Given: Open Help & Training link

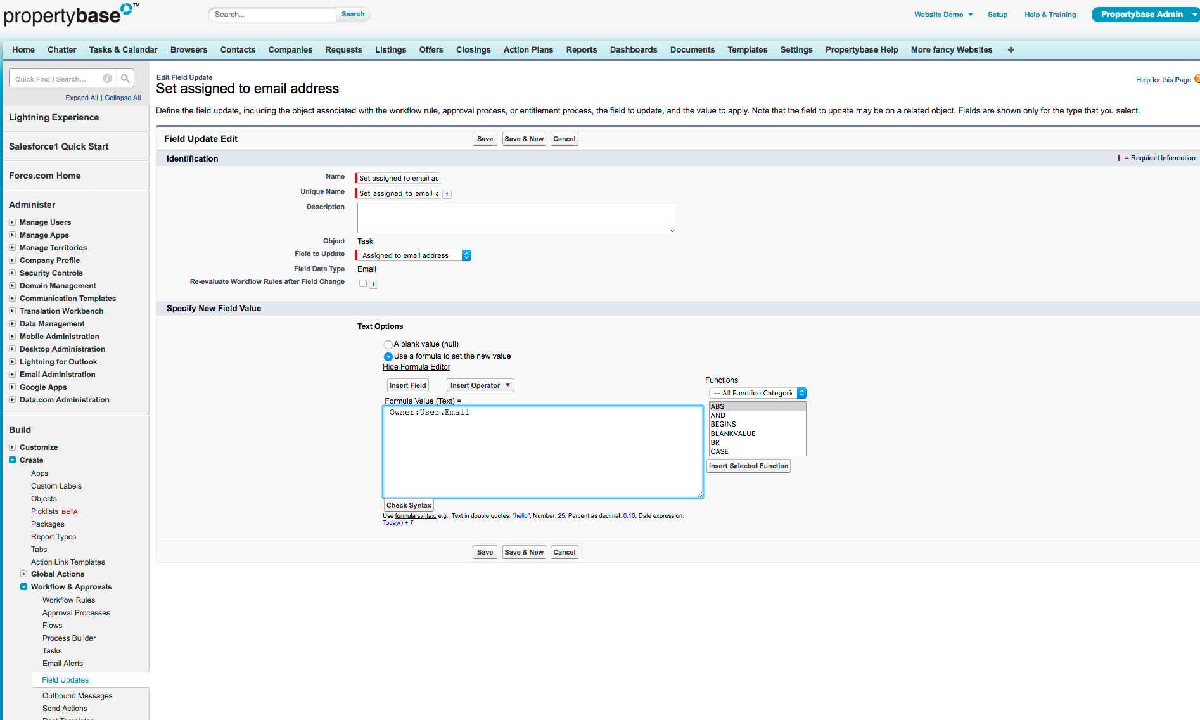Looking at the screenshot, I should 1050,15.
